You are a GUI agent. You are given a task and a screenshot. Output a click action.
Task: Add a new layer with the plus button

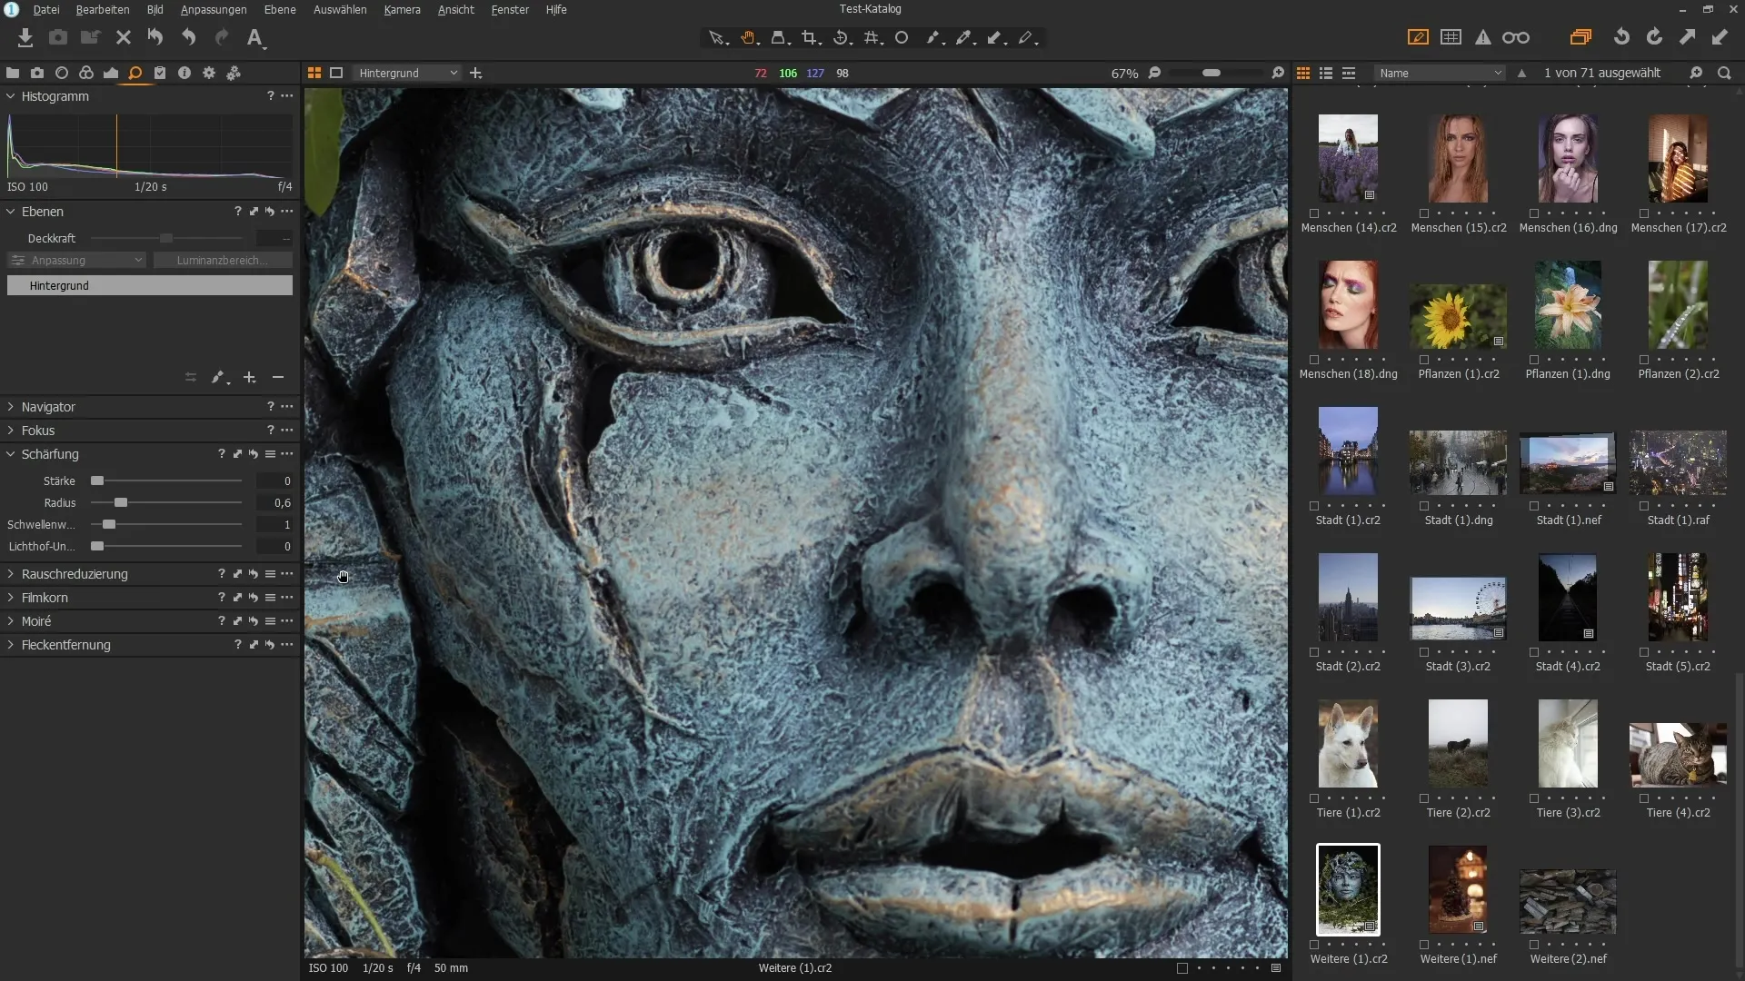(249, 377)
